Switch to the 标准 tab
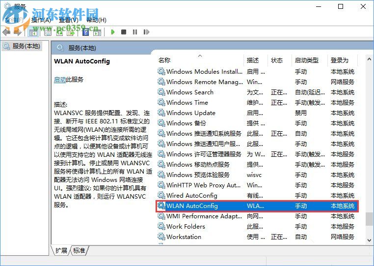374x266 pixels. (79, 250)
